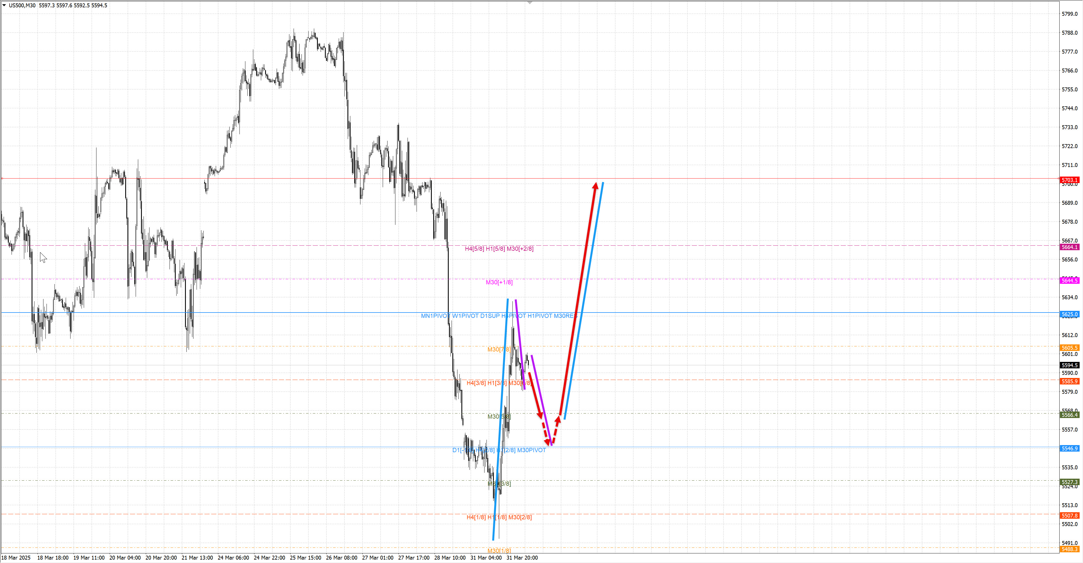1083x563 pixels.
Task: Click the 31 Mar 20:00 time label
Action: 522,558
